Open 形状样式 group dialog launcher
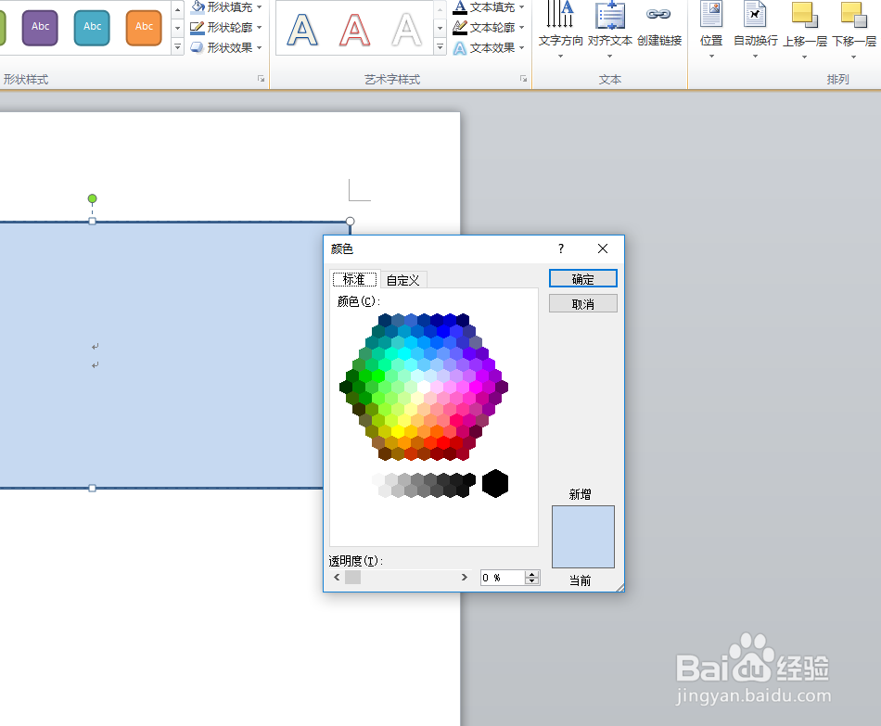This screenshot has height=726, width=881. click(262, 79)
